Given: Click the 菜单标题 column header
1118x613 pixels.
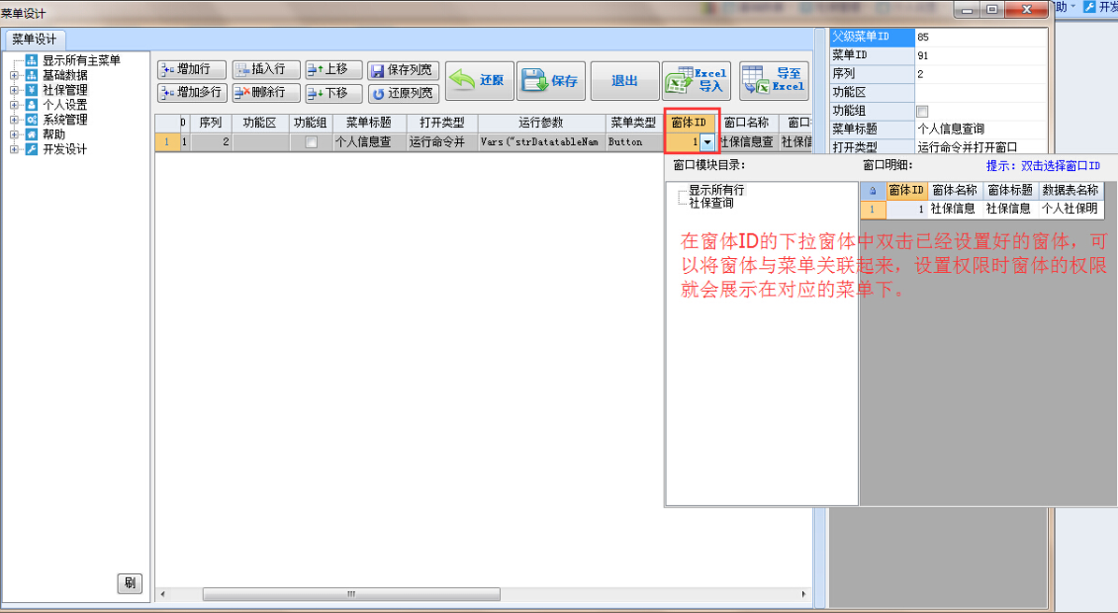Looking at the screenshot, I should click(369, 123).
